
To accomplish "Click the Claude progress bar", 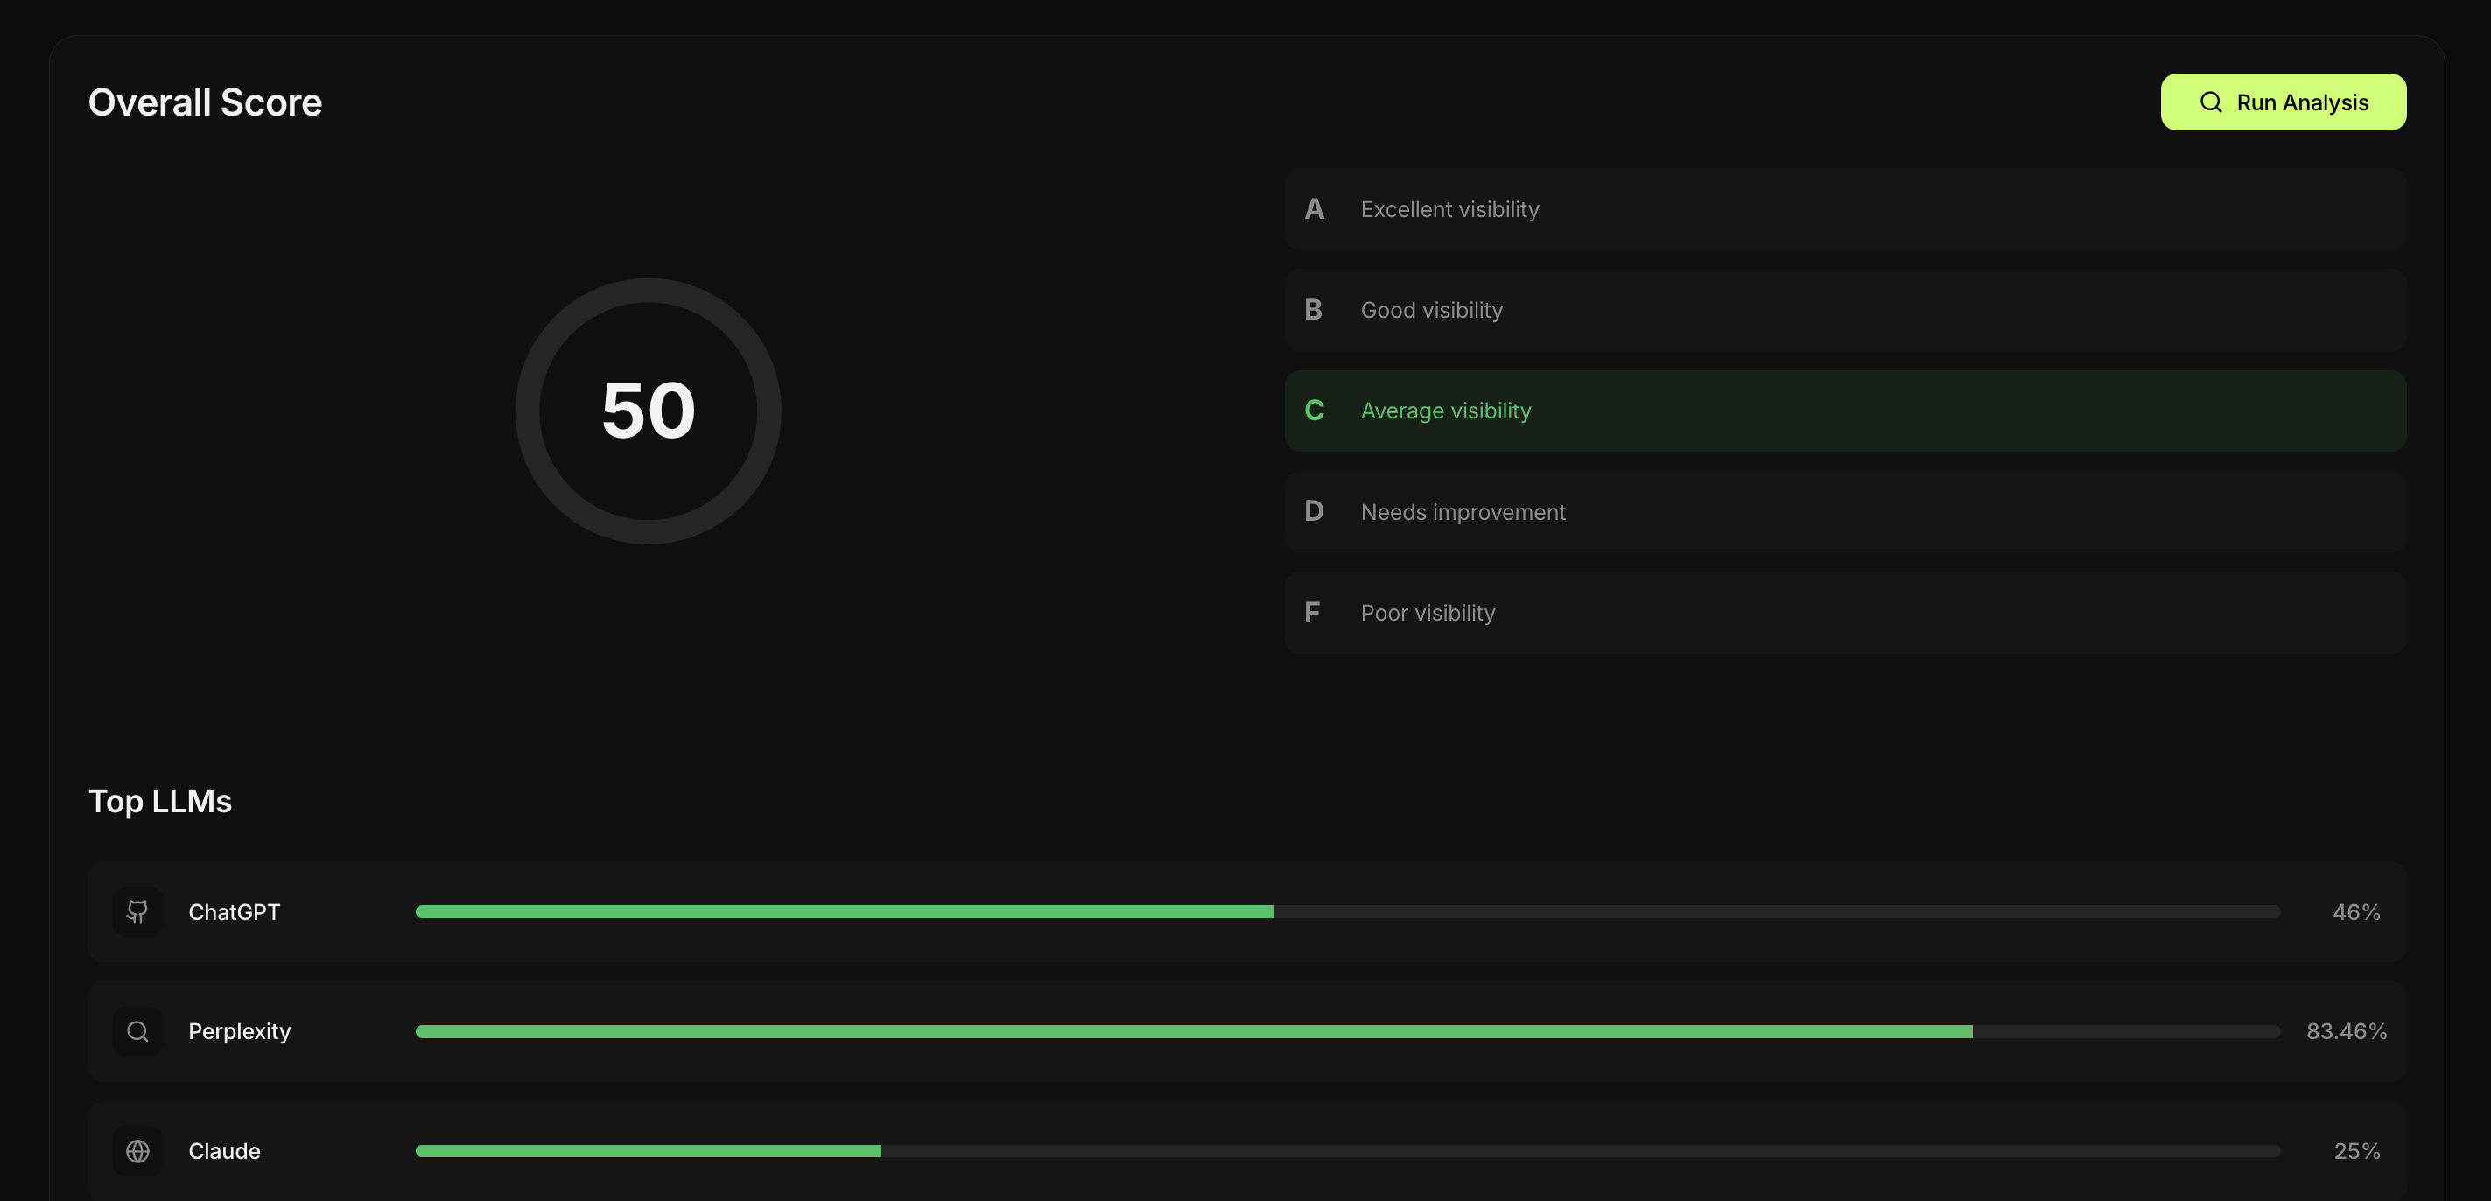I will click(x=1347, y=1151).
